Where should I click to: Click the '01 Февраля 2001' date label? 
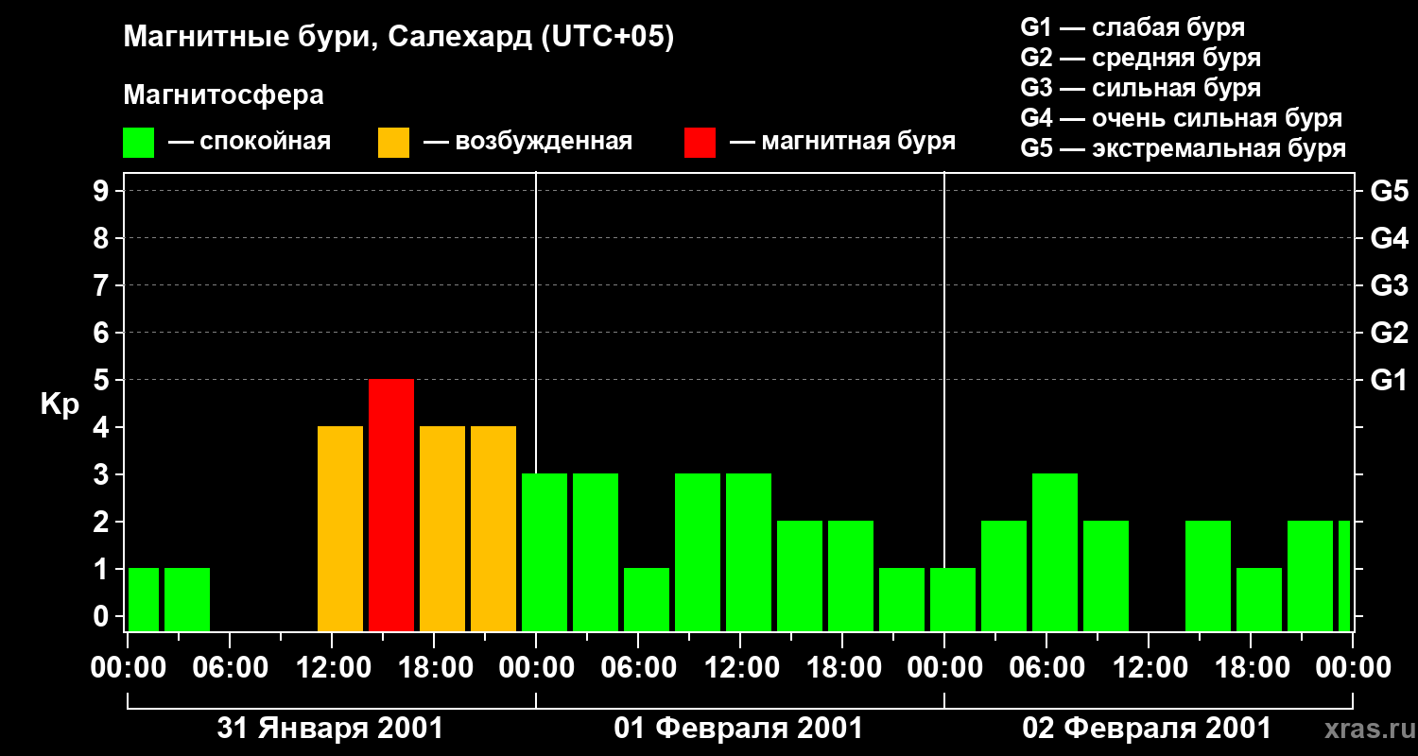coord(738,729)
